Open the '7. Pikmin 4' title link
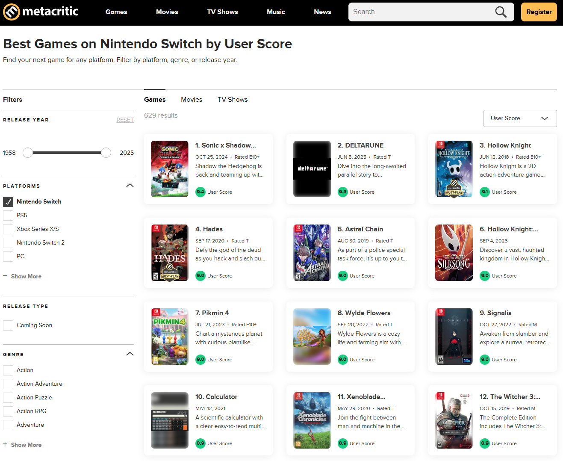Viewport: 563px width, 461px height. click(x=212, y=313)
